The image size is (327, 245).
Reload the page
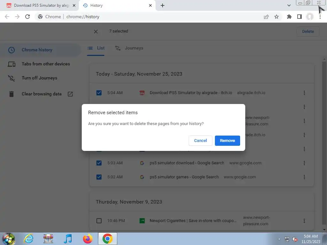[x=27, y=17]
